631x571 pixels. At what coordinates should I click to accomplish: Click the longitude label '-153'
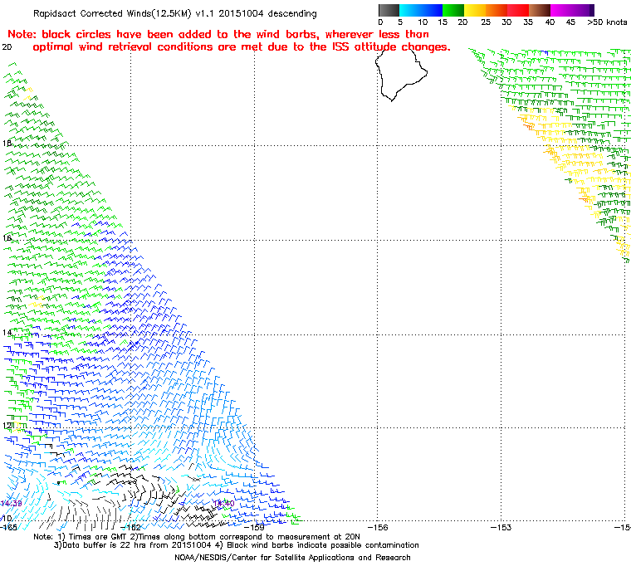pos(501,527)
